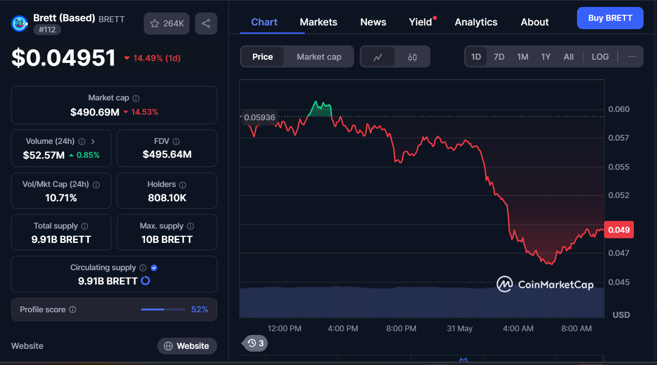Open the Yield tab

point(420,22)
